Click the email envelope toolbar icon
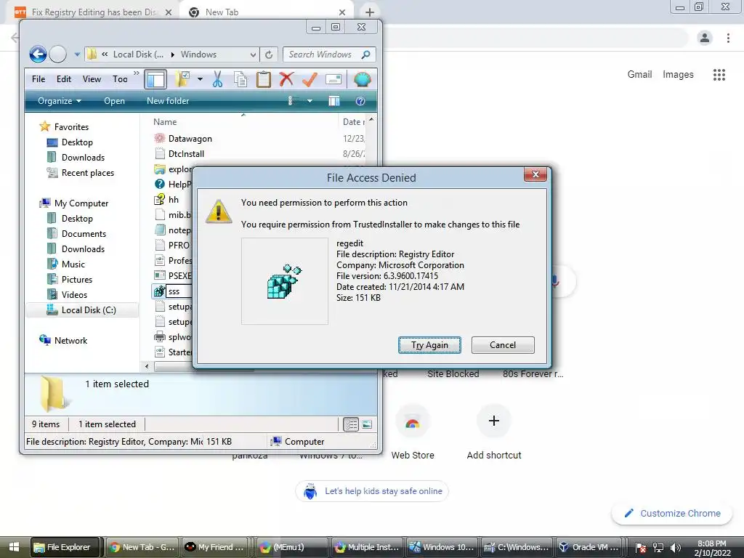Viewport: 744px width, 558px height. tap(333, 79)
